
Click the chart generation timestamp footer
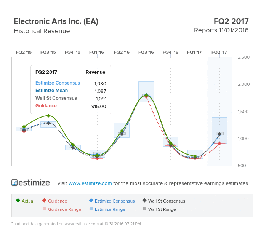tap(76, 224)
